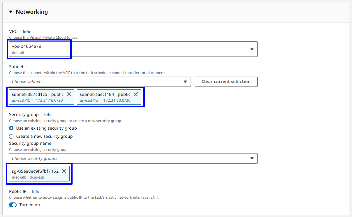This screenshot has height=217, width=352.
Task: Remove subnet-887cd1c5 with its X icon
Action: pos(69,94)
